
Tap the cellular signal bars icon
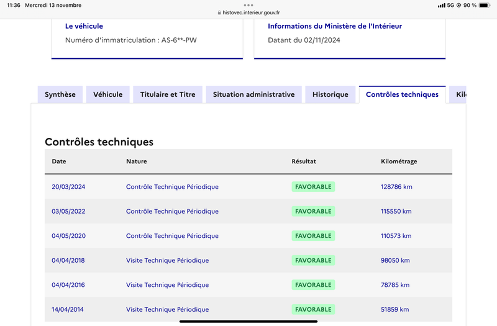click(x=442, y=6)
